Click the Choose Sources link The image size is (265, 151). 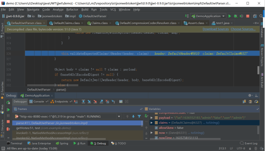(243, 29)
